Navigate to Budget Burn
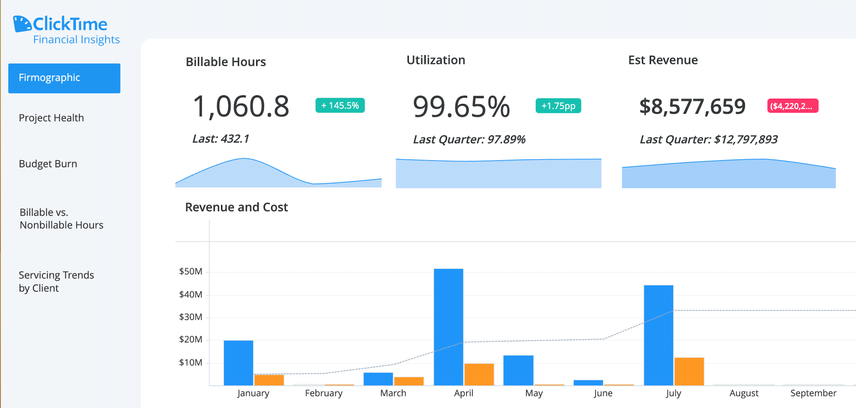The image size is (856, 408). 48,164
